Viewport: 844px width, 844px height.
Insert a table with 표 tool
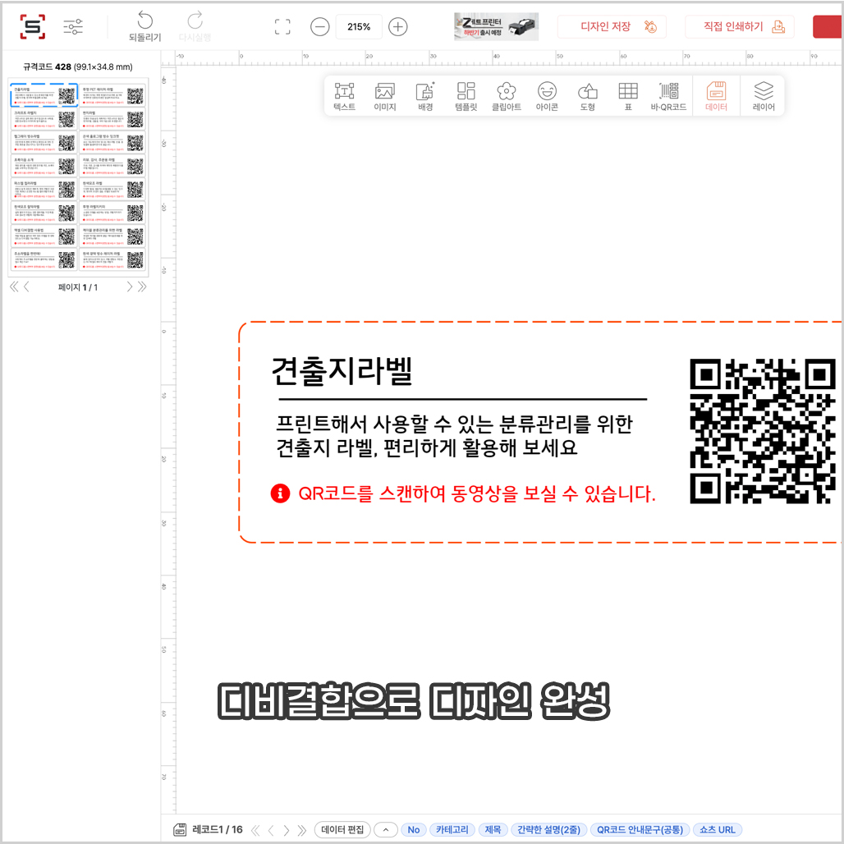tap(627, 96)
